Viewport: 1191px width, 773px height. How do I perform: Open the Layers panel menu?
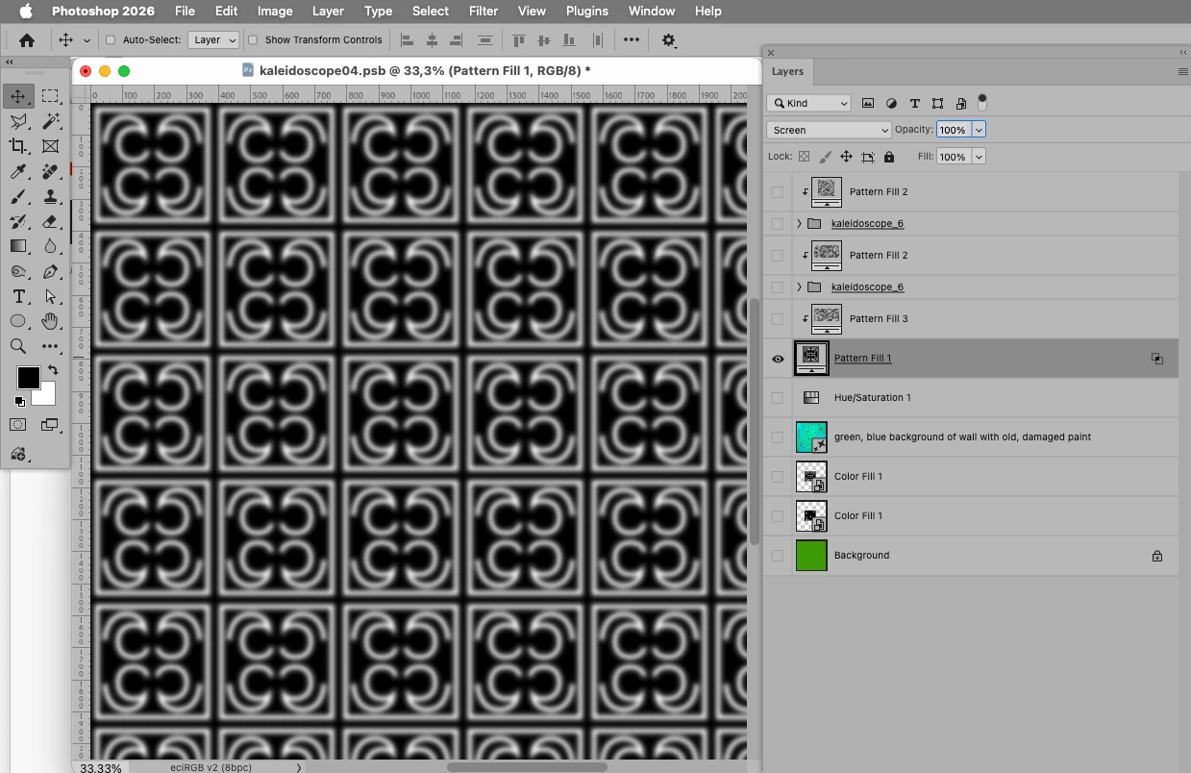coord(1182,71)
